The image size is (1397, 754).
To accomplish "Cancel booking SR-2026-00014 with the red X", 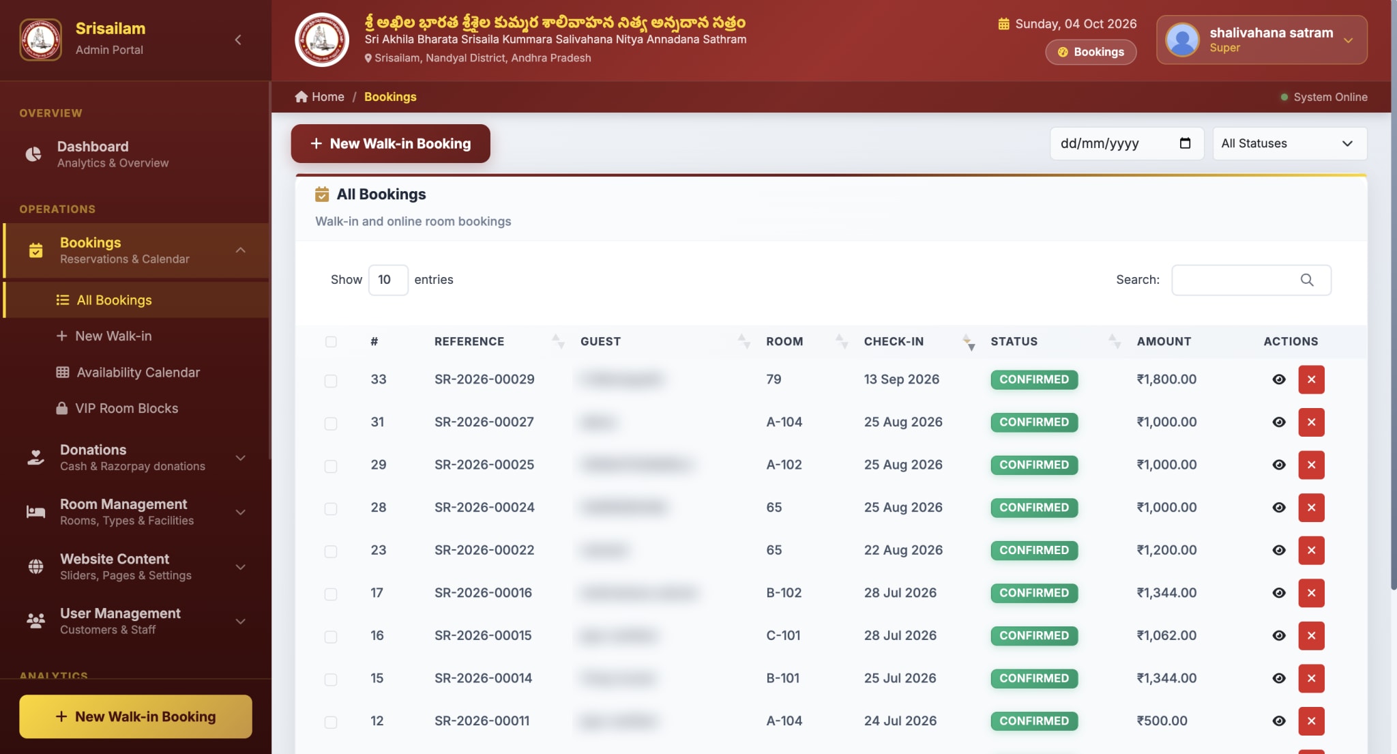I will pos(1311,678).
